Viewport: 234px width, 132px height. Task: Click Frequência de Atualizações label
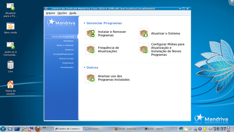point(108,50)
